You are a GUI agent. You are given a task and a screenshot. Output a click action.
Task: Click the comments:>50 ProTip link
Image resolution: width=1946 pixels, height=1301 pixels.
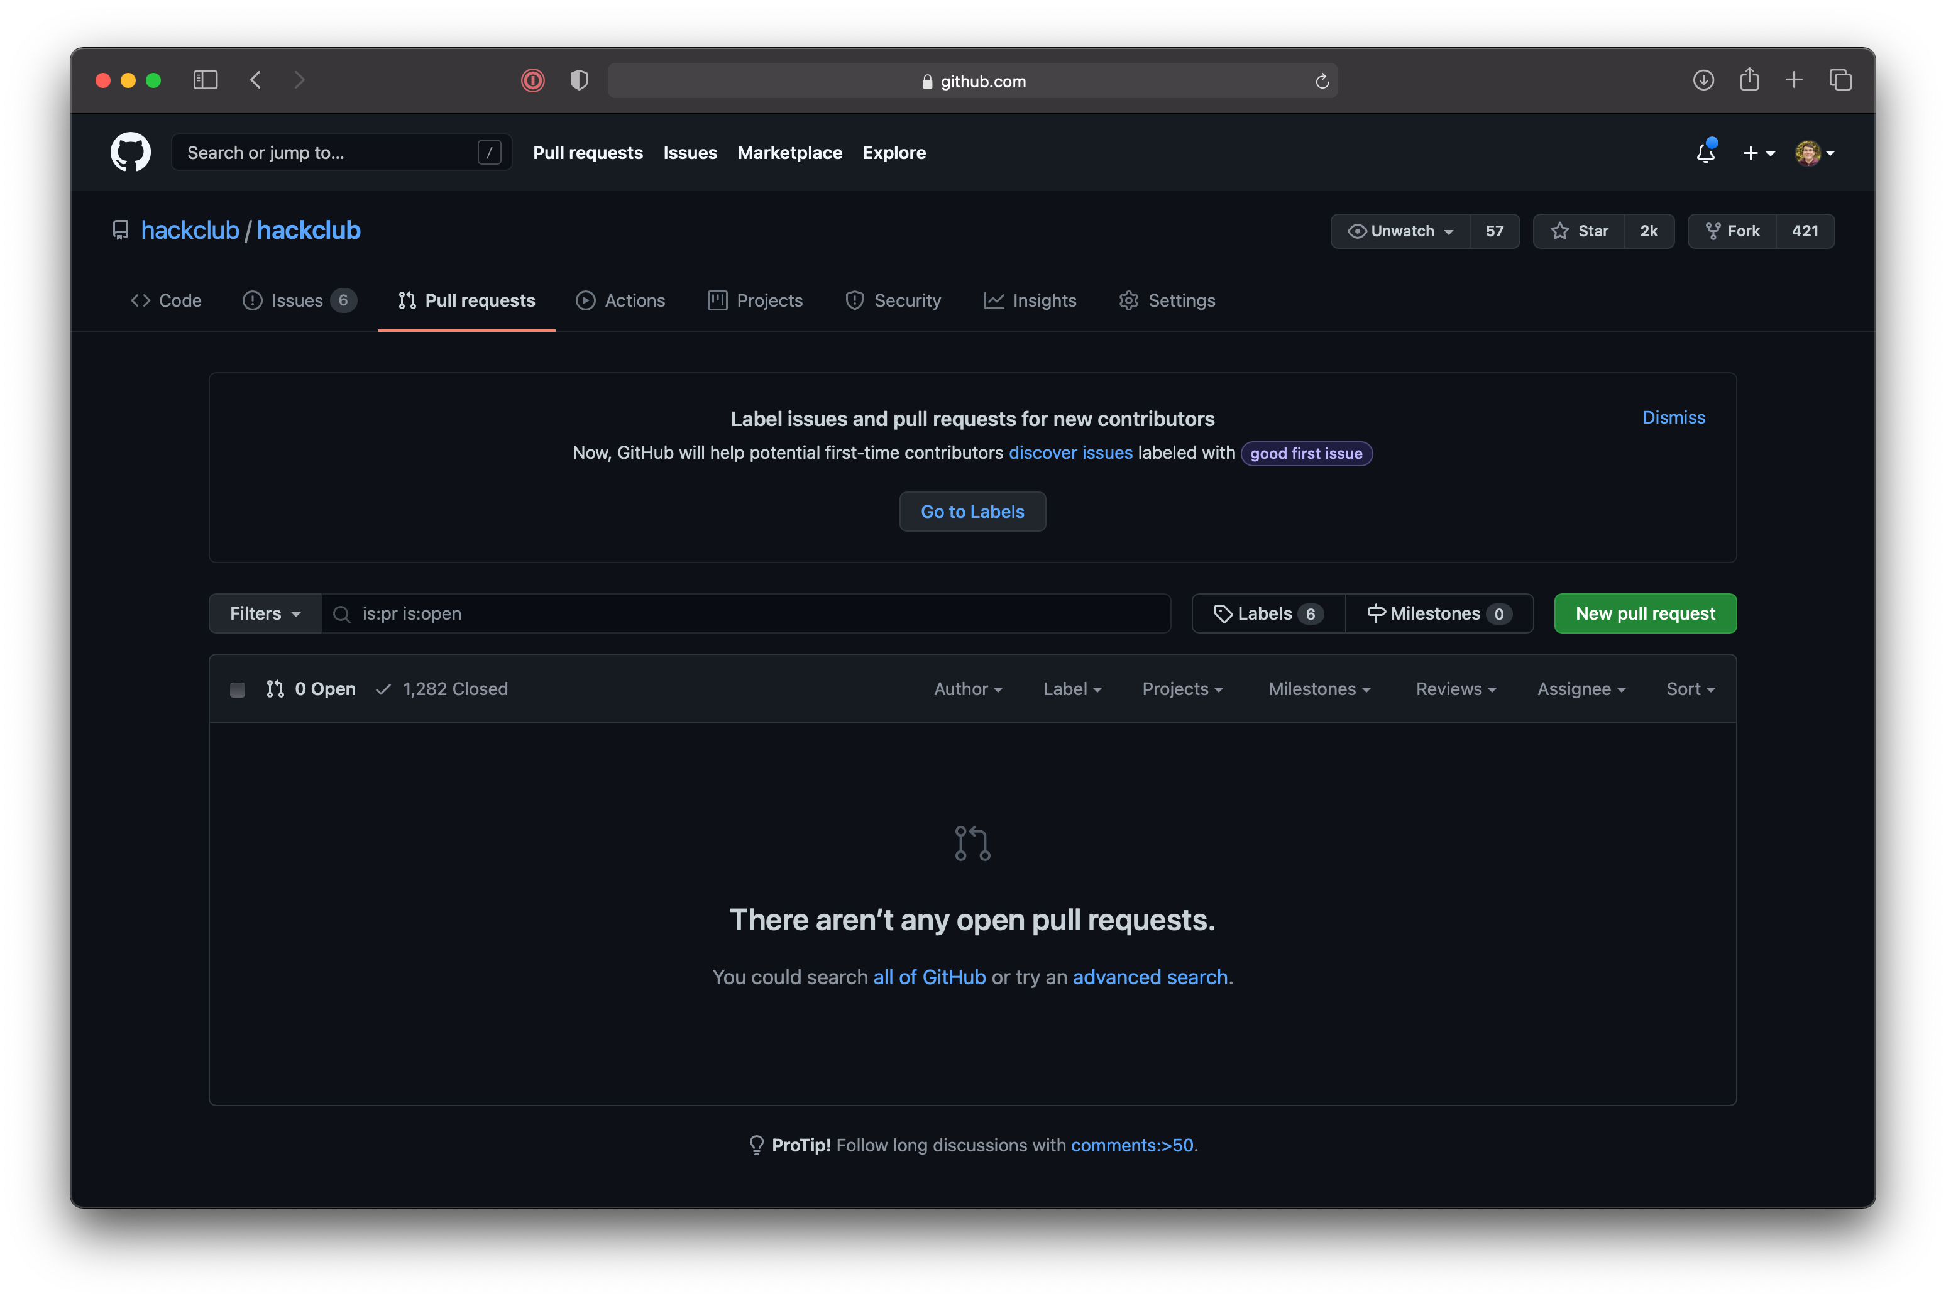[x=1132, y=1145]
